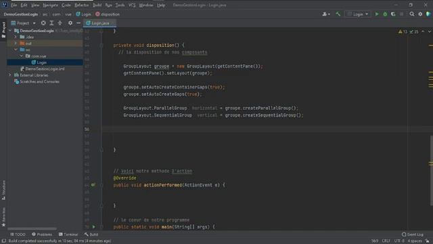
Task: Open the Problems tool window
Action: coord(42,235)
